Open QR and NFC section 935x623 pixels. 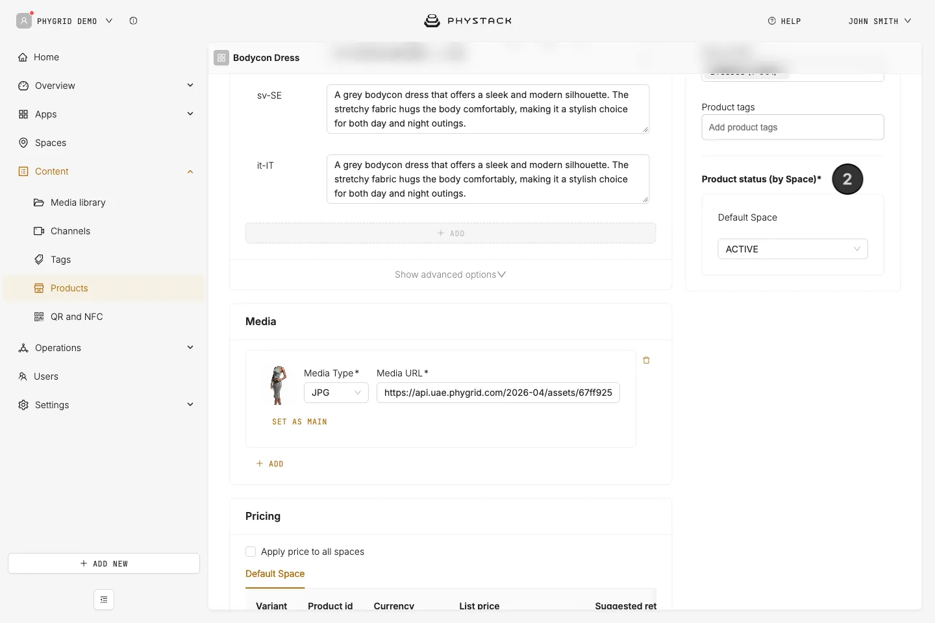(x=77, y=317)
